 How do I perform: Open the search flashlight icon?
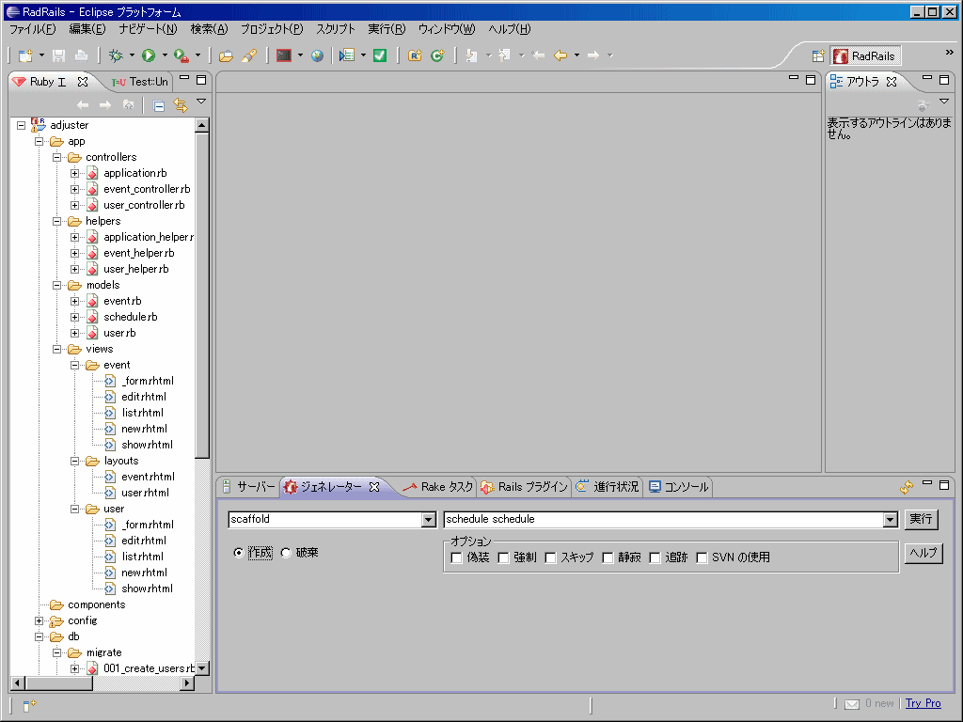pos(246,55)
